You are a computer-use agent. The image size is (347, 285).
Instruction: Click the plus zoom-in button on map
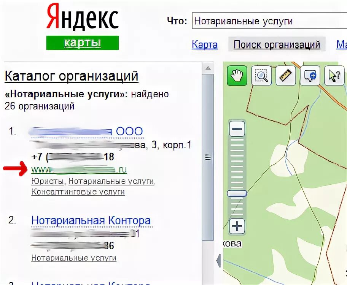(x=237, y=226)
